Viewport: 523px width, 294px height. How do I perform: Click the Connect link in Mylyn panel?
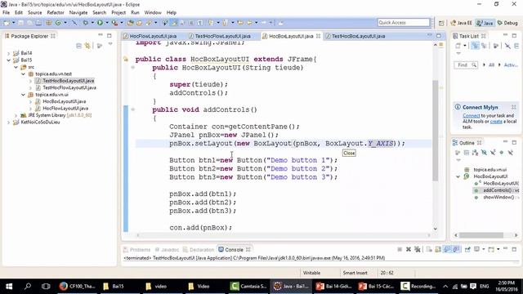click(x=471, y=116)
